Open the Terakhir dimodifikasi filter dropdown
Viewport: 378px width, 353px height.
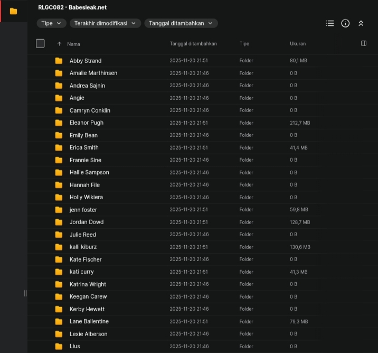coord(105,23)
